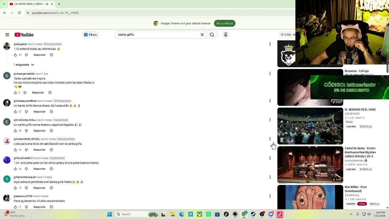Open Task View from the taskbar

point(163,214)
